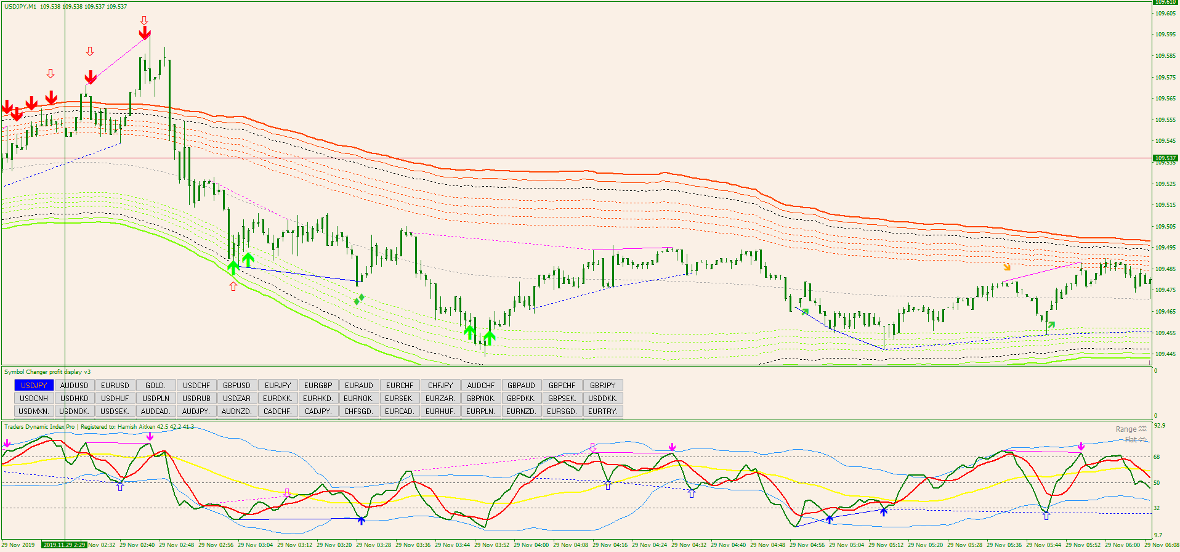Change symbol to EURGBP
This screenshot has width=1180, height=552.
click(318, 385)
